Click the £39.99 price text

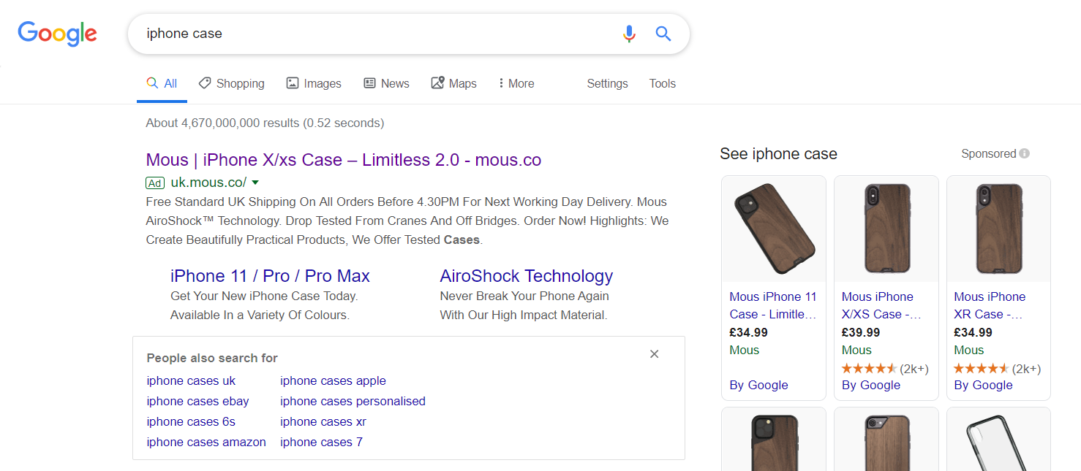[x=861, y=332]
